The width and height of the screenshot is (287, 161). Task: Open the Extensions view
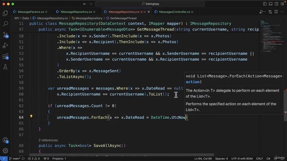click(5, 56)
